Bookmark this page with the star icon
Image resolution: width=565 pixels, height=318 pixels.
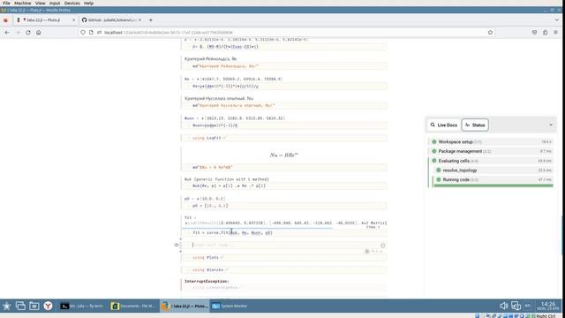pos(490,33)
